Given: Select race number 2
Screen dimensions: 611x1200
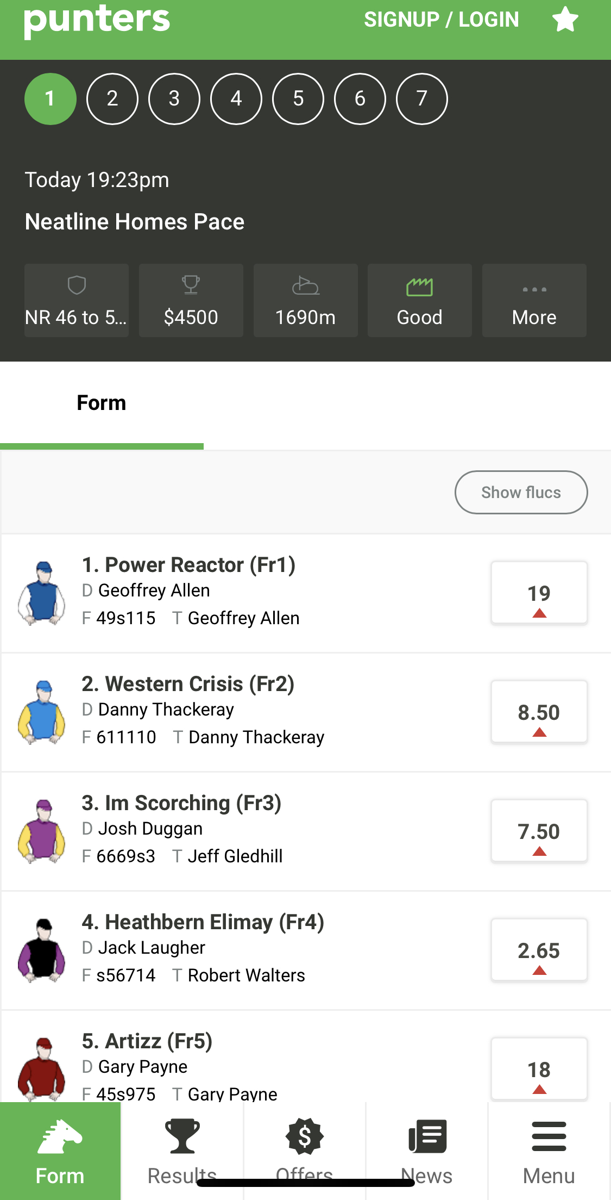Looking at the screenshot, I should pos(112,99).
